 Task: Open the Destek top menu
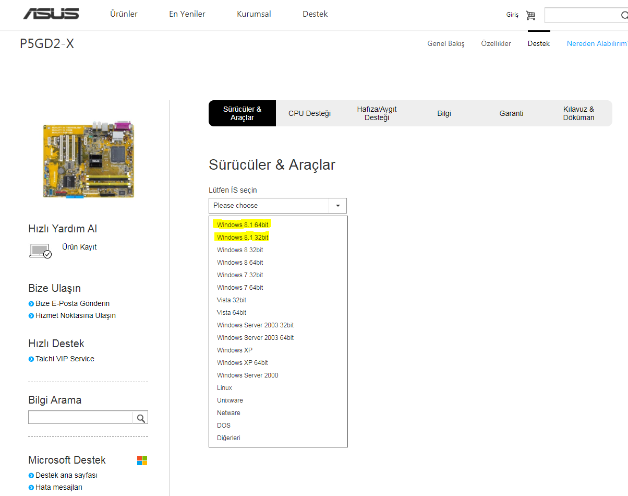click(315, 14)
